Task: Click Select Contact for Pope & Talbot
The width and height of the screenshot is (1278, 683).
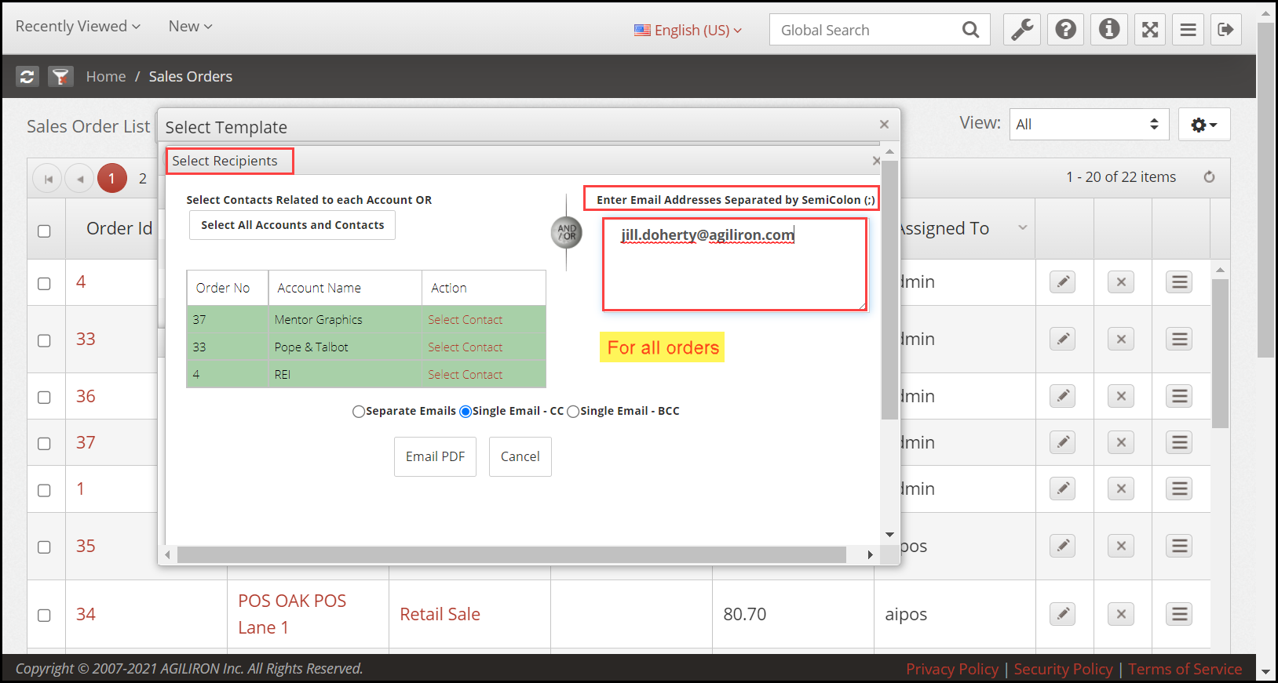Action: point(465,347)
